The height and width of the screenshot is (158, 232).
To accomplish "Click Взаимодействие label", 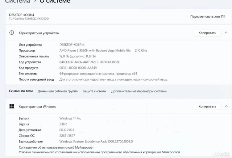I will (x=30, y=141).
